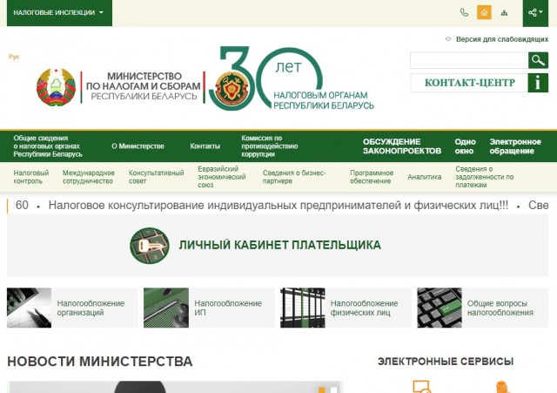Click the news slider image
The image size is (557, 393).
tap(174, 387)
